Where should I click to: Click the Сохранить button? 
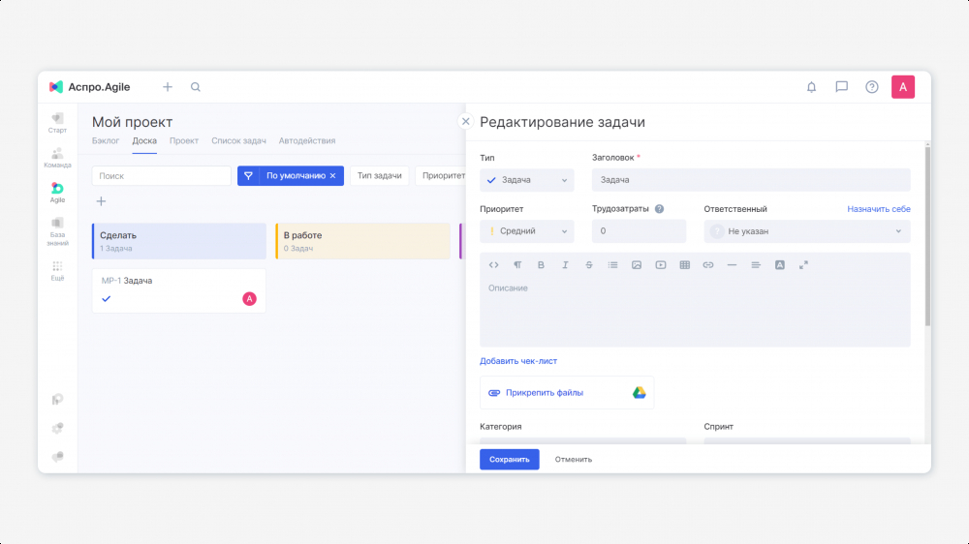point(510,460)
